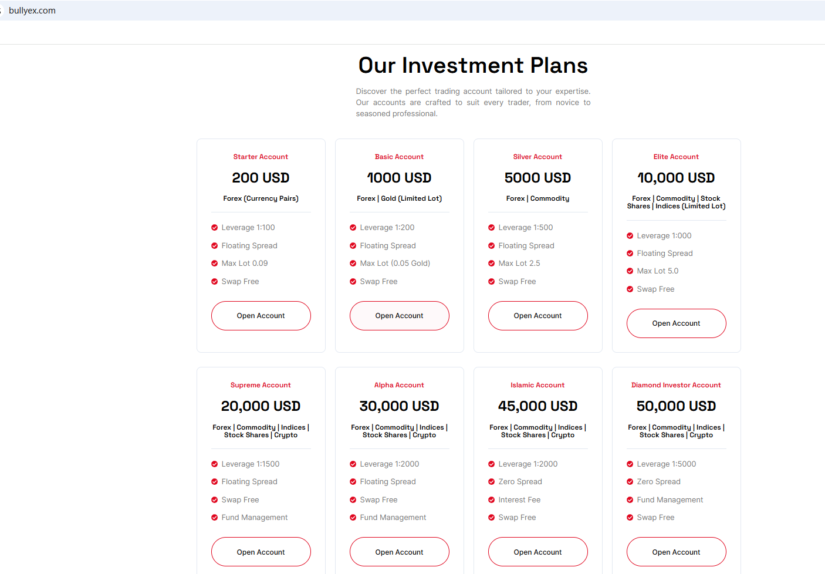Click the bullyex.com address bar URL
825x574 pixels.
coord(32,11)
